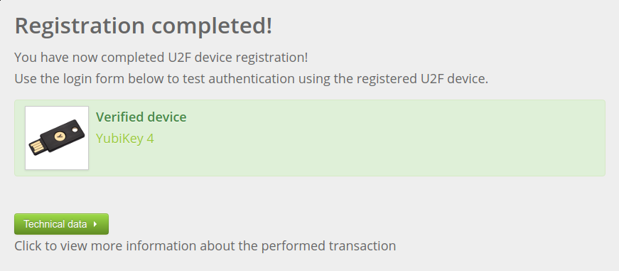Click the USB connector of the YubiKey picture

tap(37, 148)
